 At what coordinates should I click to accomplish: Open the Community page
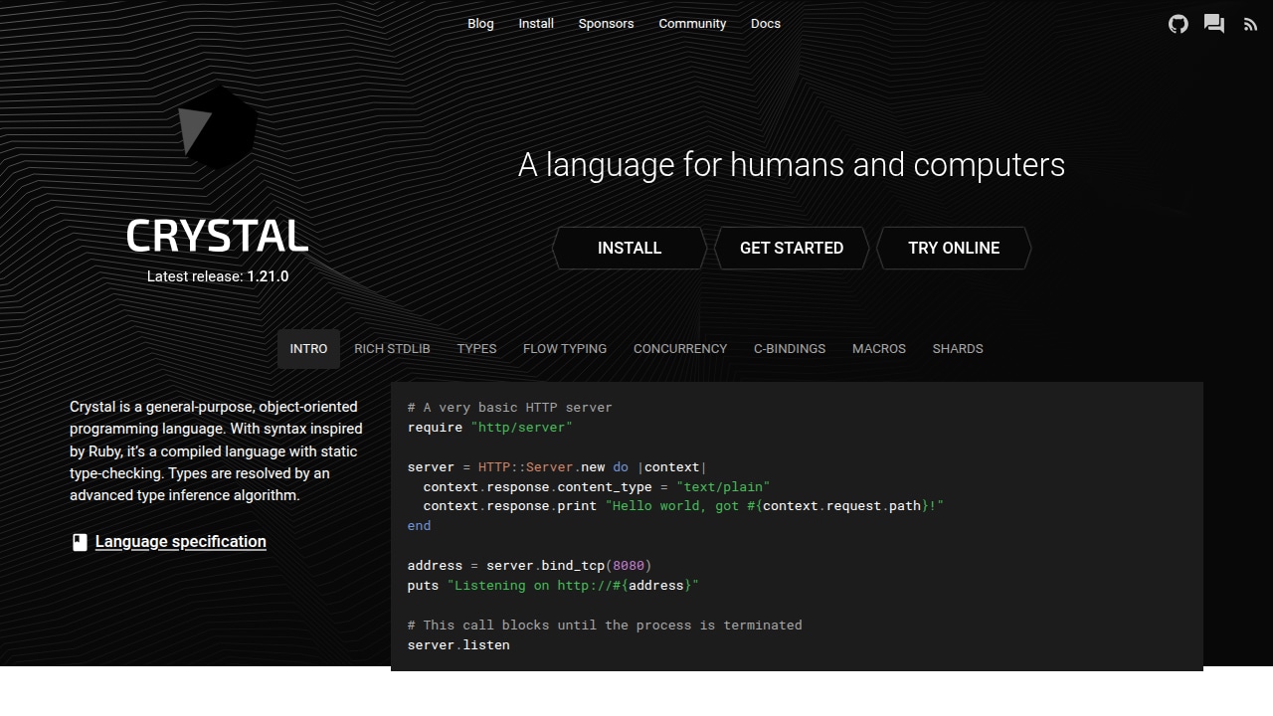(x=692, y=24)
